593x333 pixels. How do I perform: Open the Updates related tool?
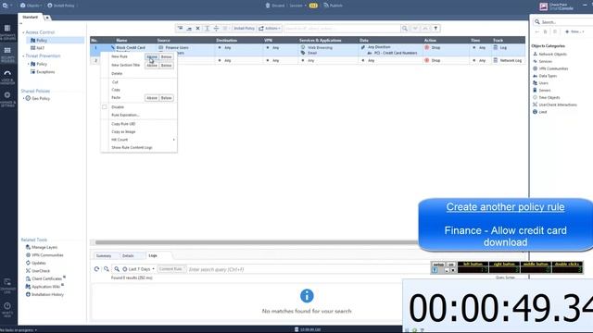click(x=36, y=263)
